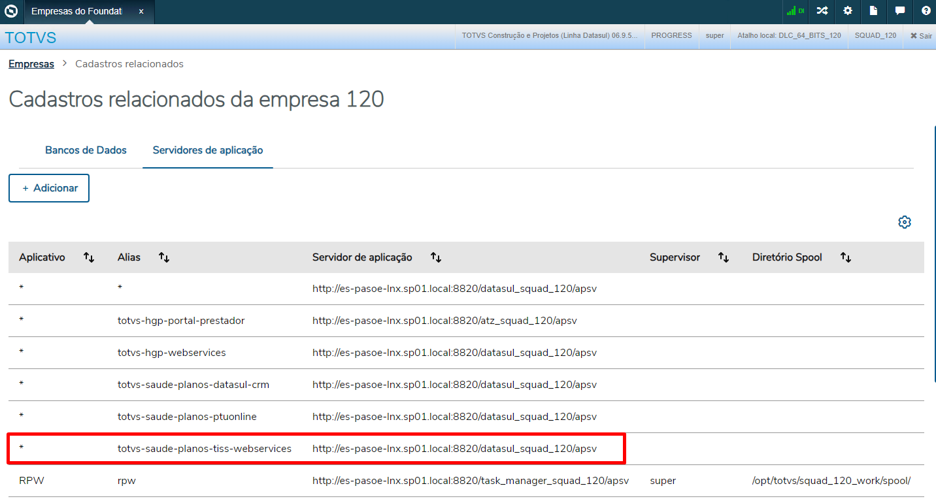Go back to Empresas breadcrumb link
The height and width of the screenshot is (501, 936).
[31, 64]
